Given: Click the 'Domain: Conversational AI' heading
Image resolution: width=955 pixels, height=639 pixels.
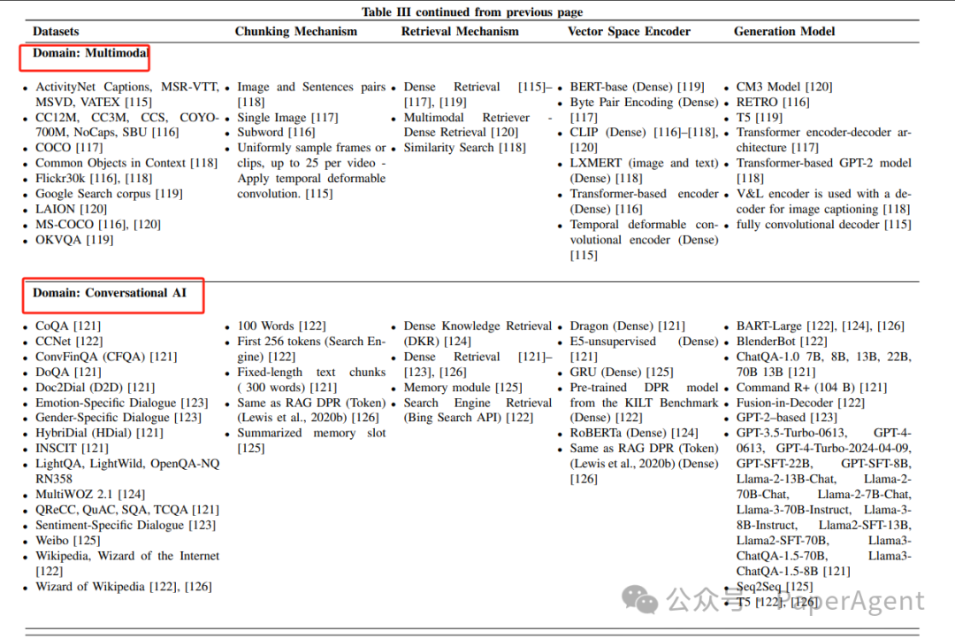Looking at the screenshot, I should [110, 293].
